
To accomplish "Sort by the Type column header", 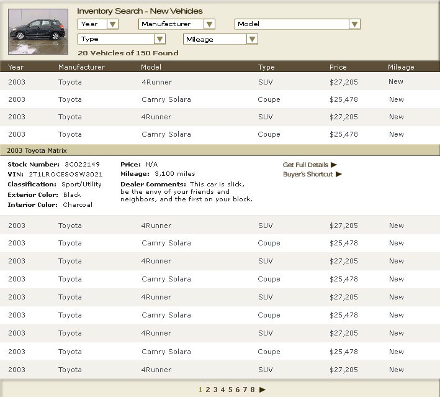I will click(266, 67).
